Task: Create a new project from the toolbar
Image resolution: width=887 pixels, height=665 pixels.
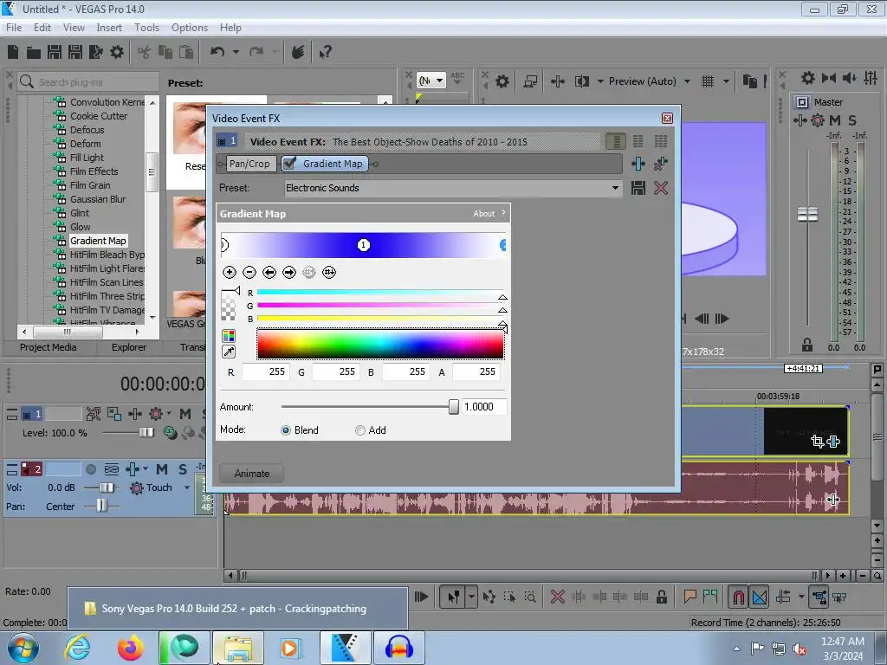Action: [13, 53]
